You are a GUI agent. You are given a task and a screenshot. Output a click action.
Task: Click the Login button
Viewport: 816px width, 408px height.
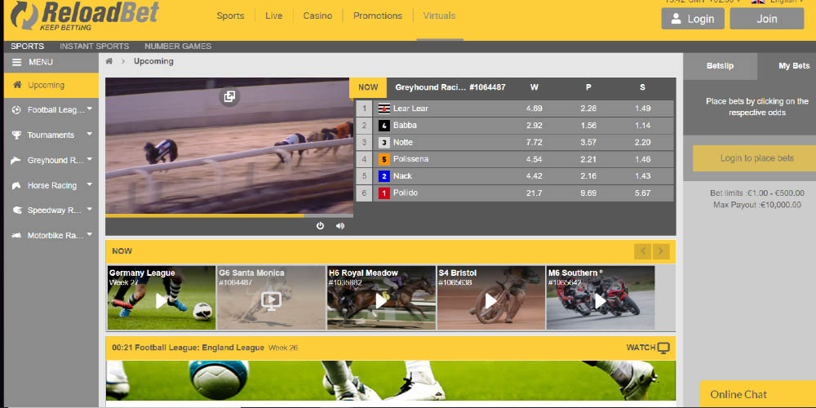click(x=692, y=19)
